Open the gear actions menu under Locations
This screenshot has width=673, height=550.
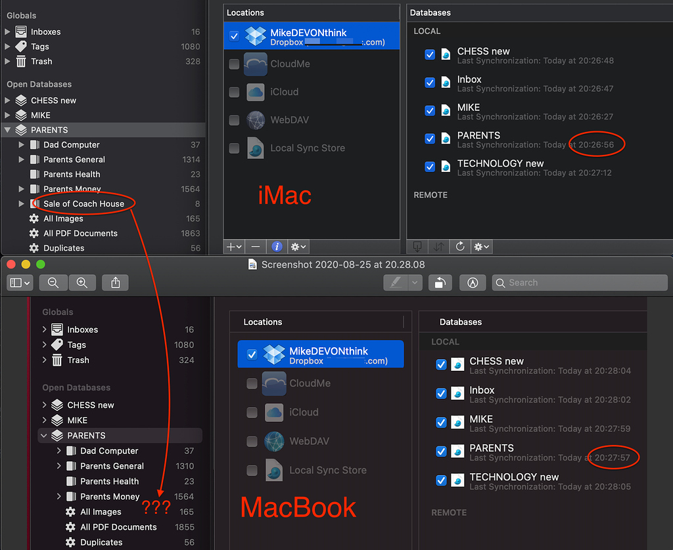point(294,247)
